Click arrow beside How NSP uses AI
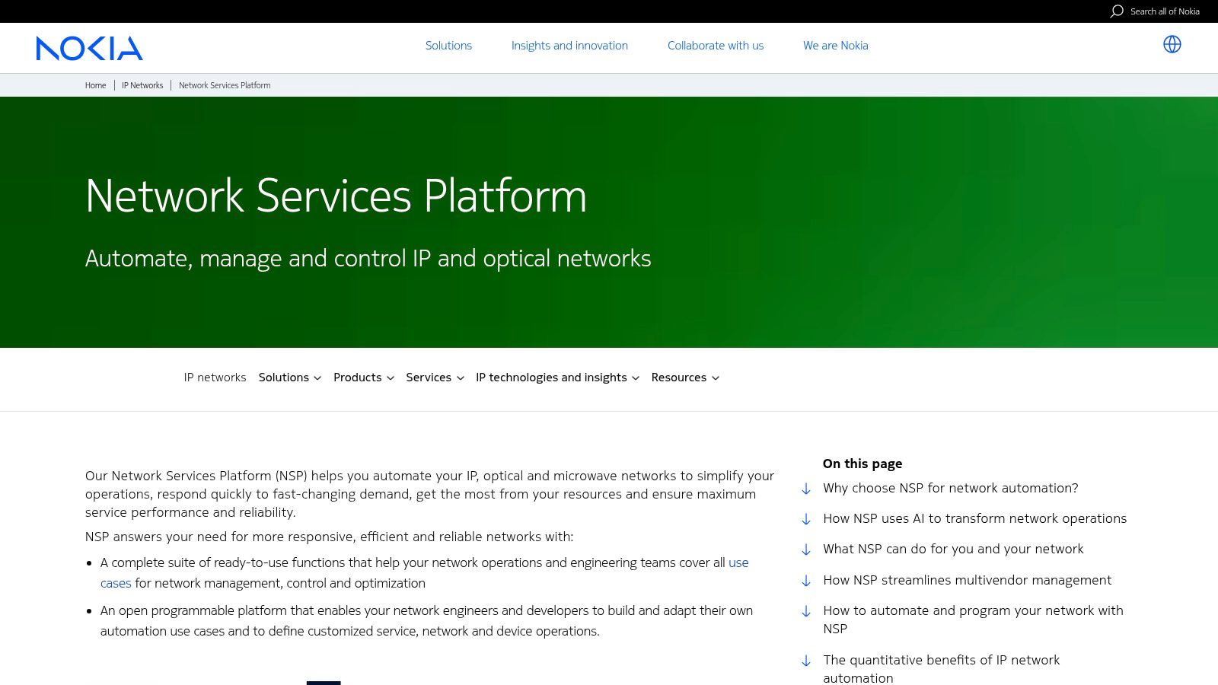Image resolution: width=1218 pixels, height=685 pixels. pos(806,519)
